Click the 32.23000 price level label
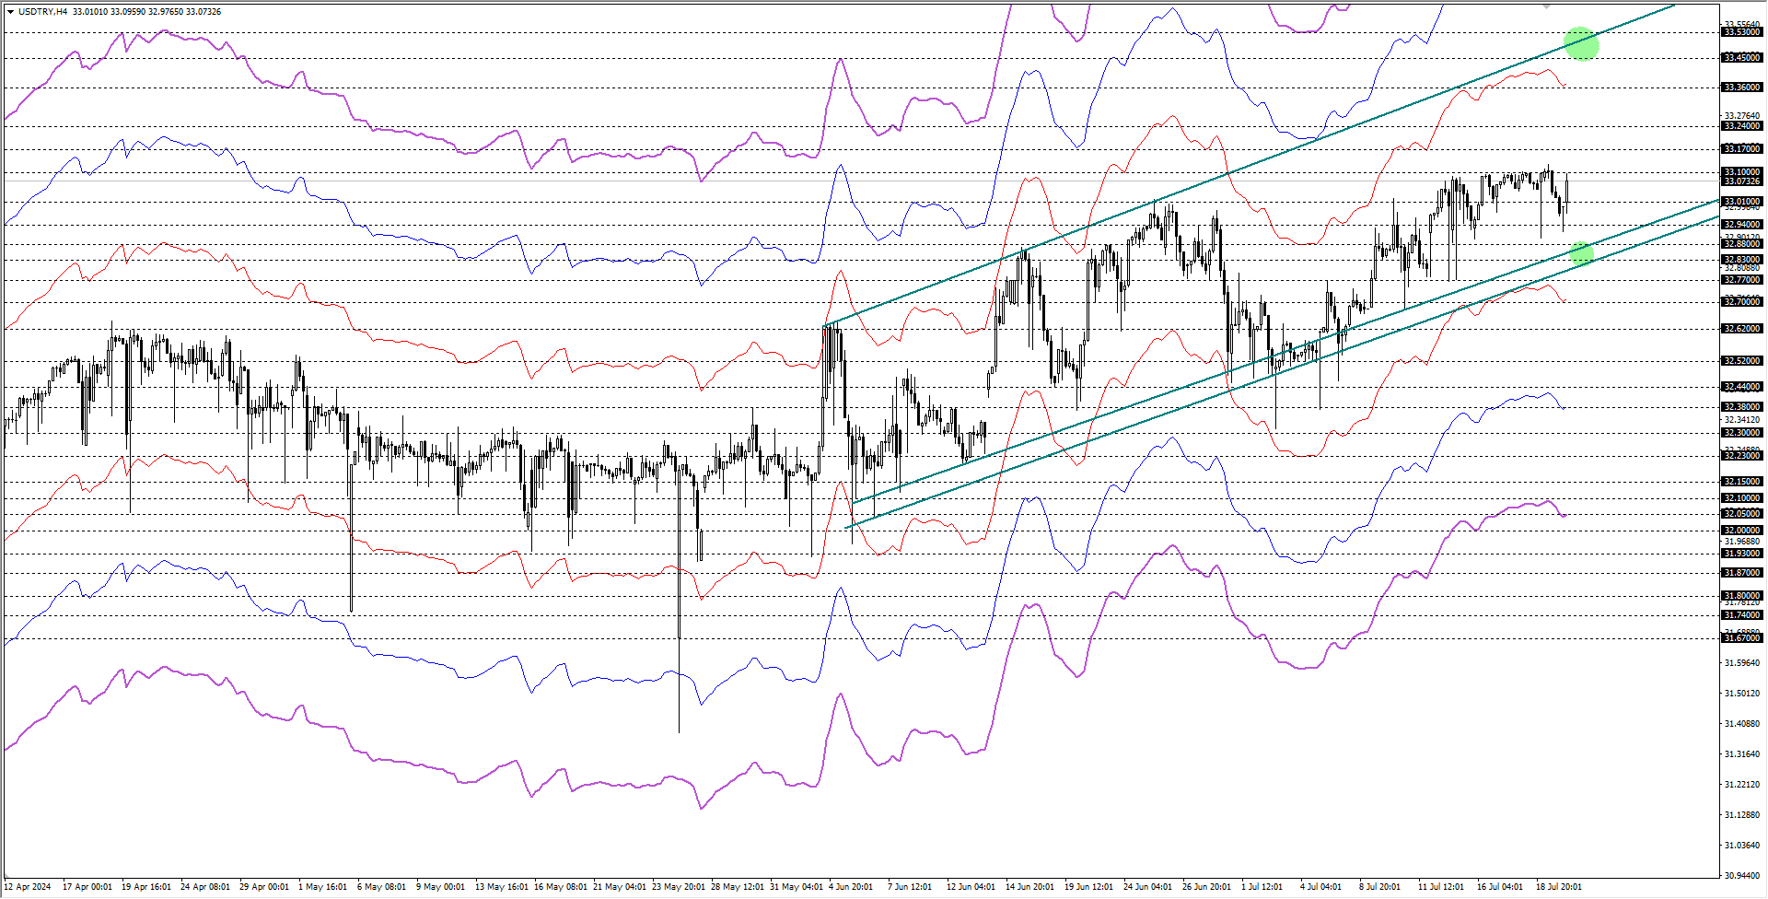The height and width of the screenshot is (899, 1768). pos(1742,456)
